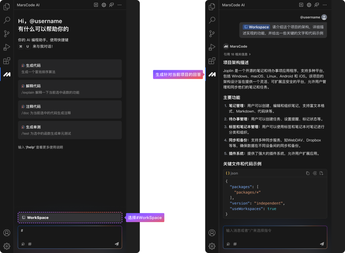Click user avatar beside @username
Image resolution: width=345 pixels, height=253 pixels.
(x=324, y=17)
